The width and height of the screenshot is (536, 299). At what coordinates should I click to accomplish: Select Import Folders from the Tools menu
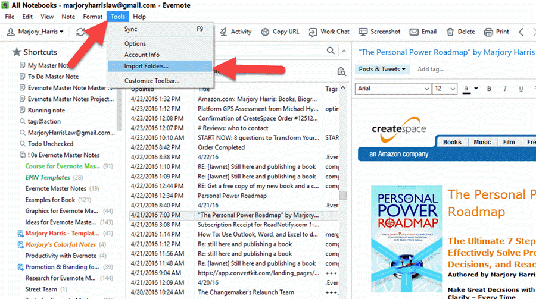click(160, 66)
